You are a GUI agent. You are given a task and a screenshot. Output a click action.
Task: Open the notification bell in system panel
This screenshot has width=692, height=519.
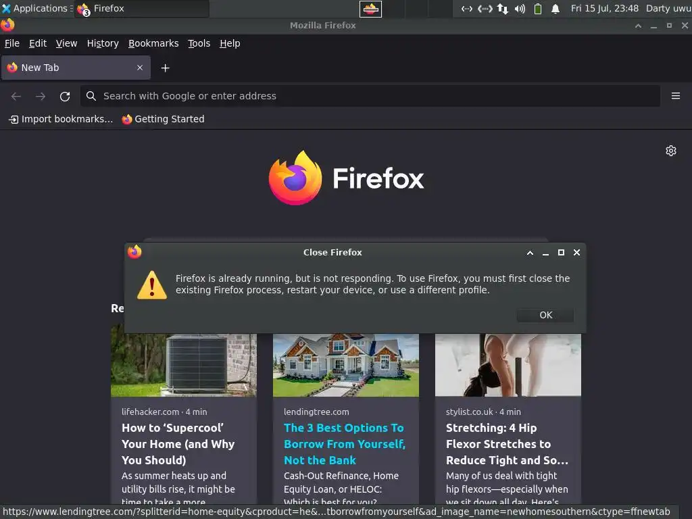click(x=555, y=8)
